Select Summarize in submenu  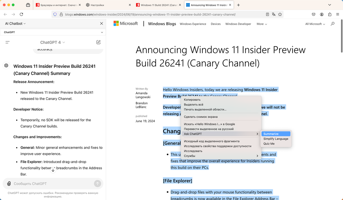276,134
